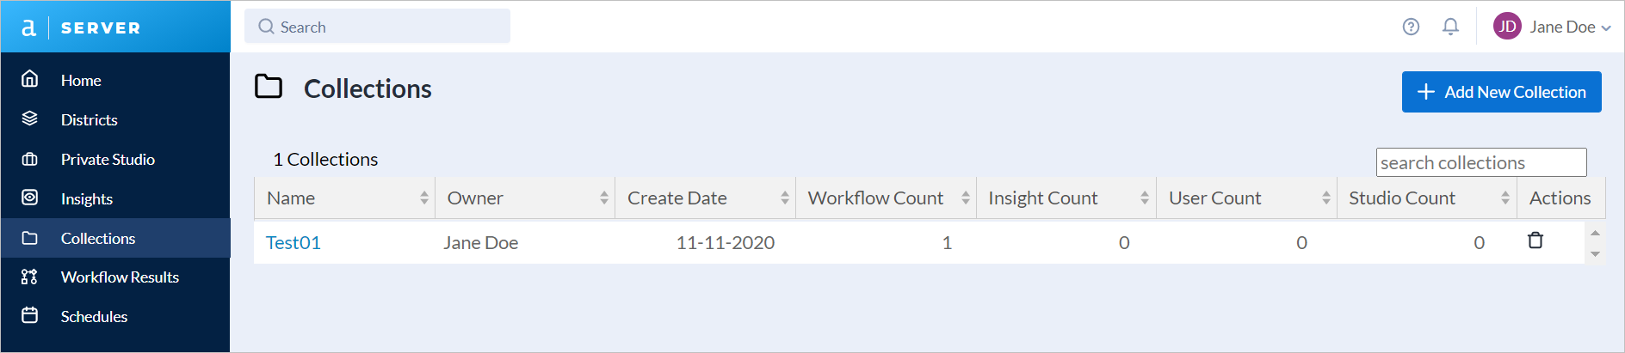This screenshot has height=353, width=1625.
Task: Sort by Create Date column arrows
Action: point(785,198)
